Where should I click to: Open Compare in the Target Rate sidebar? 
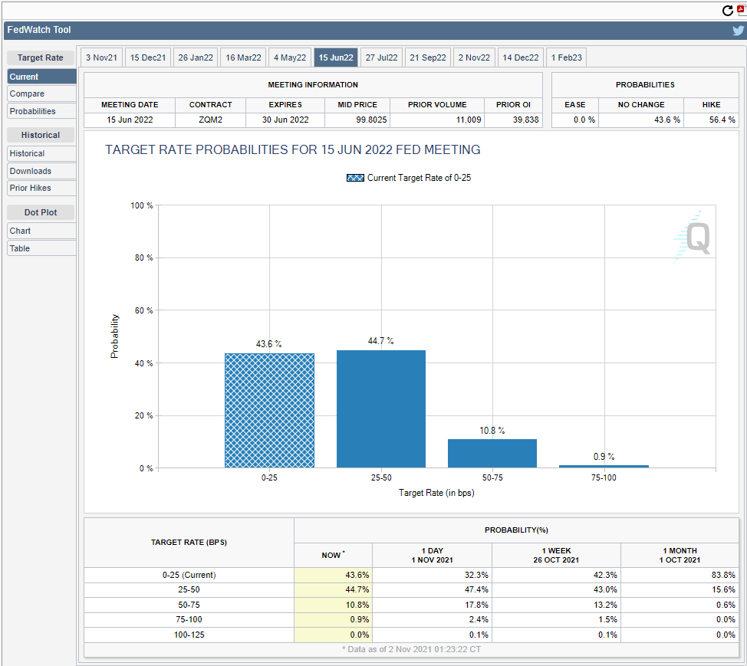point(41,94)
